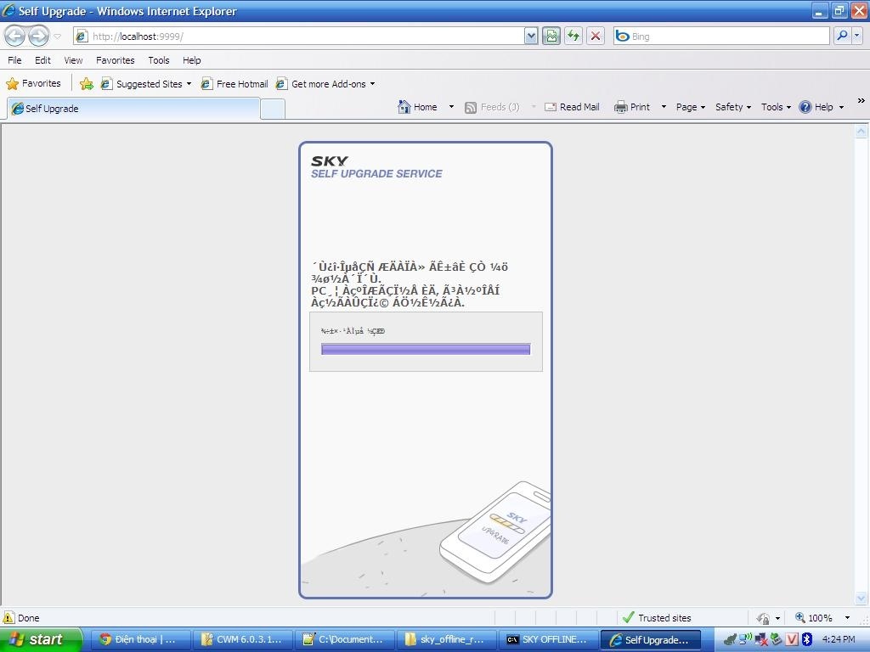Viewport: 870px width, 652px height.
Task: Click the Favorites star button
Action: [x=34, y=84]
